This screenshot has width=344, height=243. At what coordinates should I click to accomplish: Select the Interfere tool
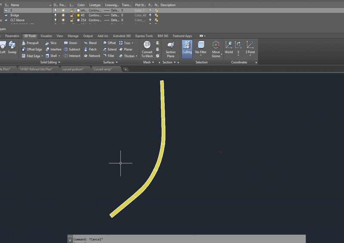pyautogui.click(x=53, y=49)
